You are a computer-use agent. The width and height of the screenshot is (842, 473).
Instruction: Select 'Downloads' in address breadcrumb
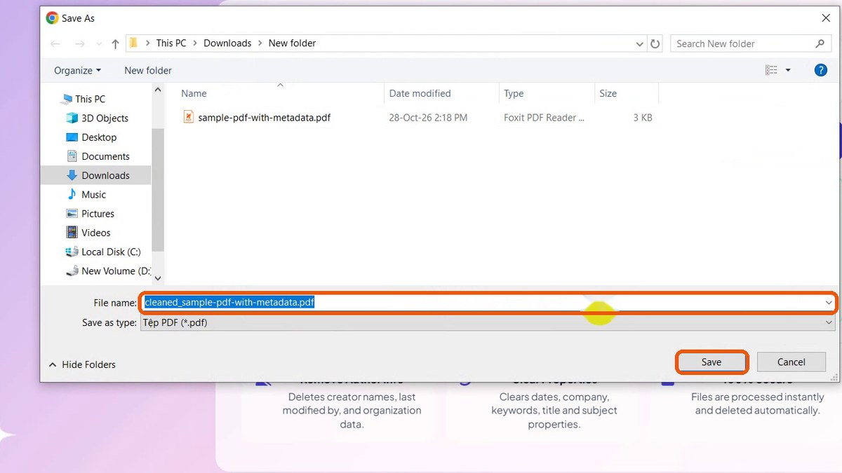pos(227,43)
